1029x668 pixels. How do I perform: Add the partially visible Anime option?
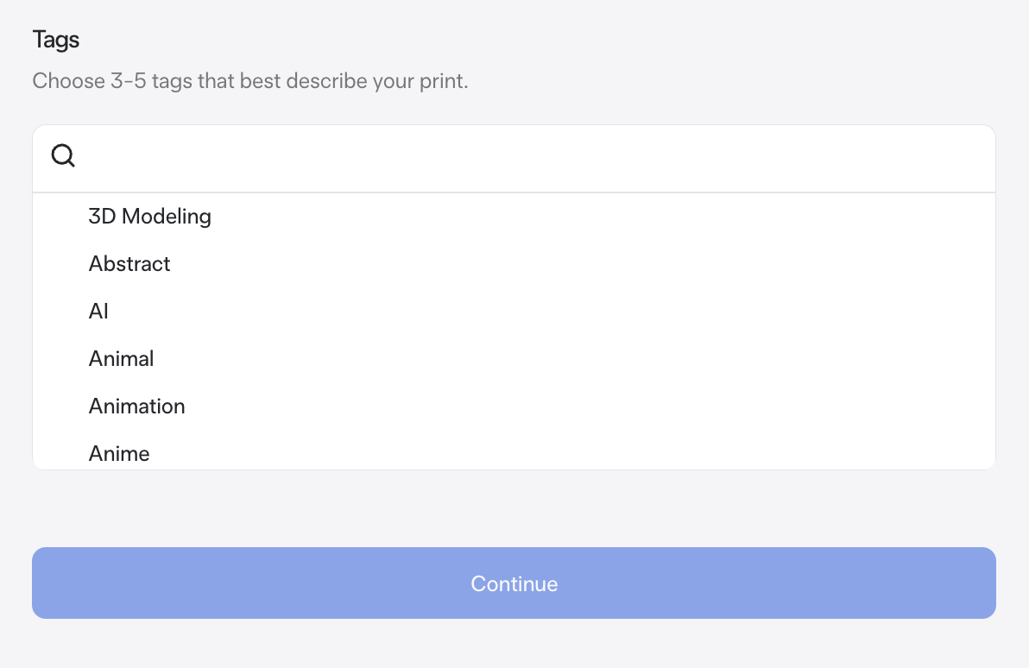click(514, 453)
